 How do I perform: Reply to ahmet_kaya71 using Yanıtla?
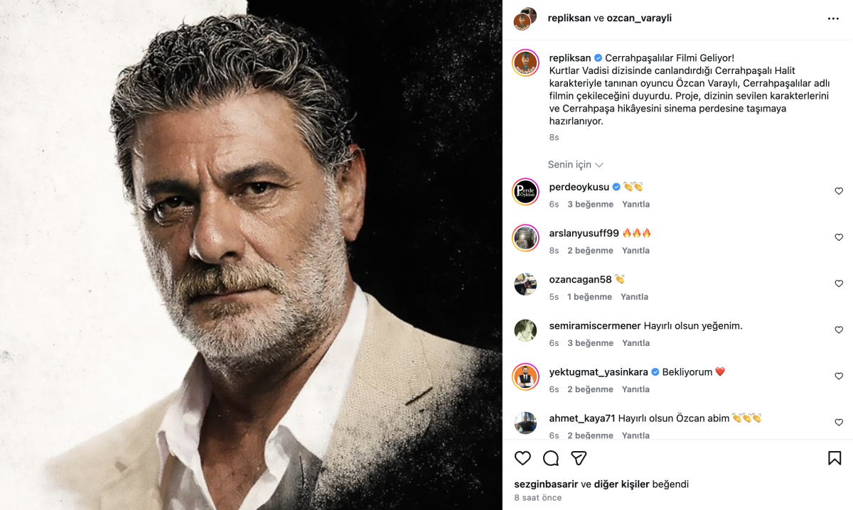[x=635, y=435]
